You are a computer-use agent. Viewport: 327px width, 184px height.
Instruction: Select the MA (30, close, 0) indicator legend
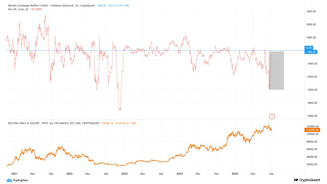coord(18,9)
